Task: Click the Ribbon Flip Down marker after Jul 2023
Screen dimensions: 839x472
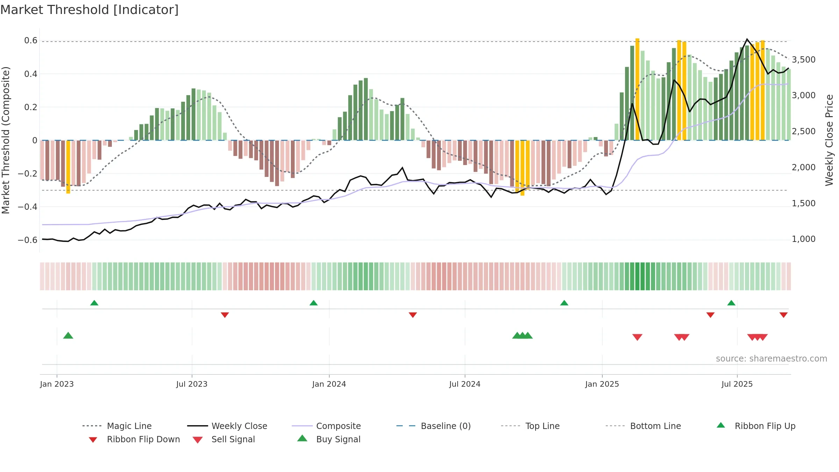Action: (225, 315)
